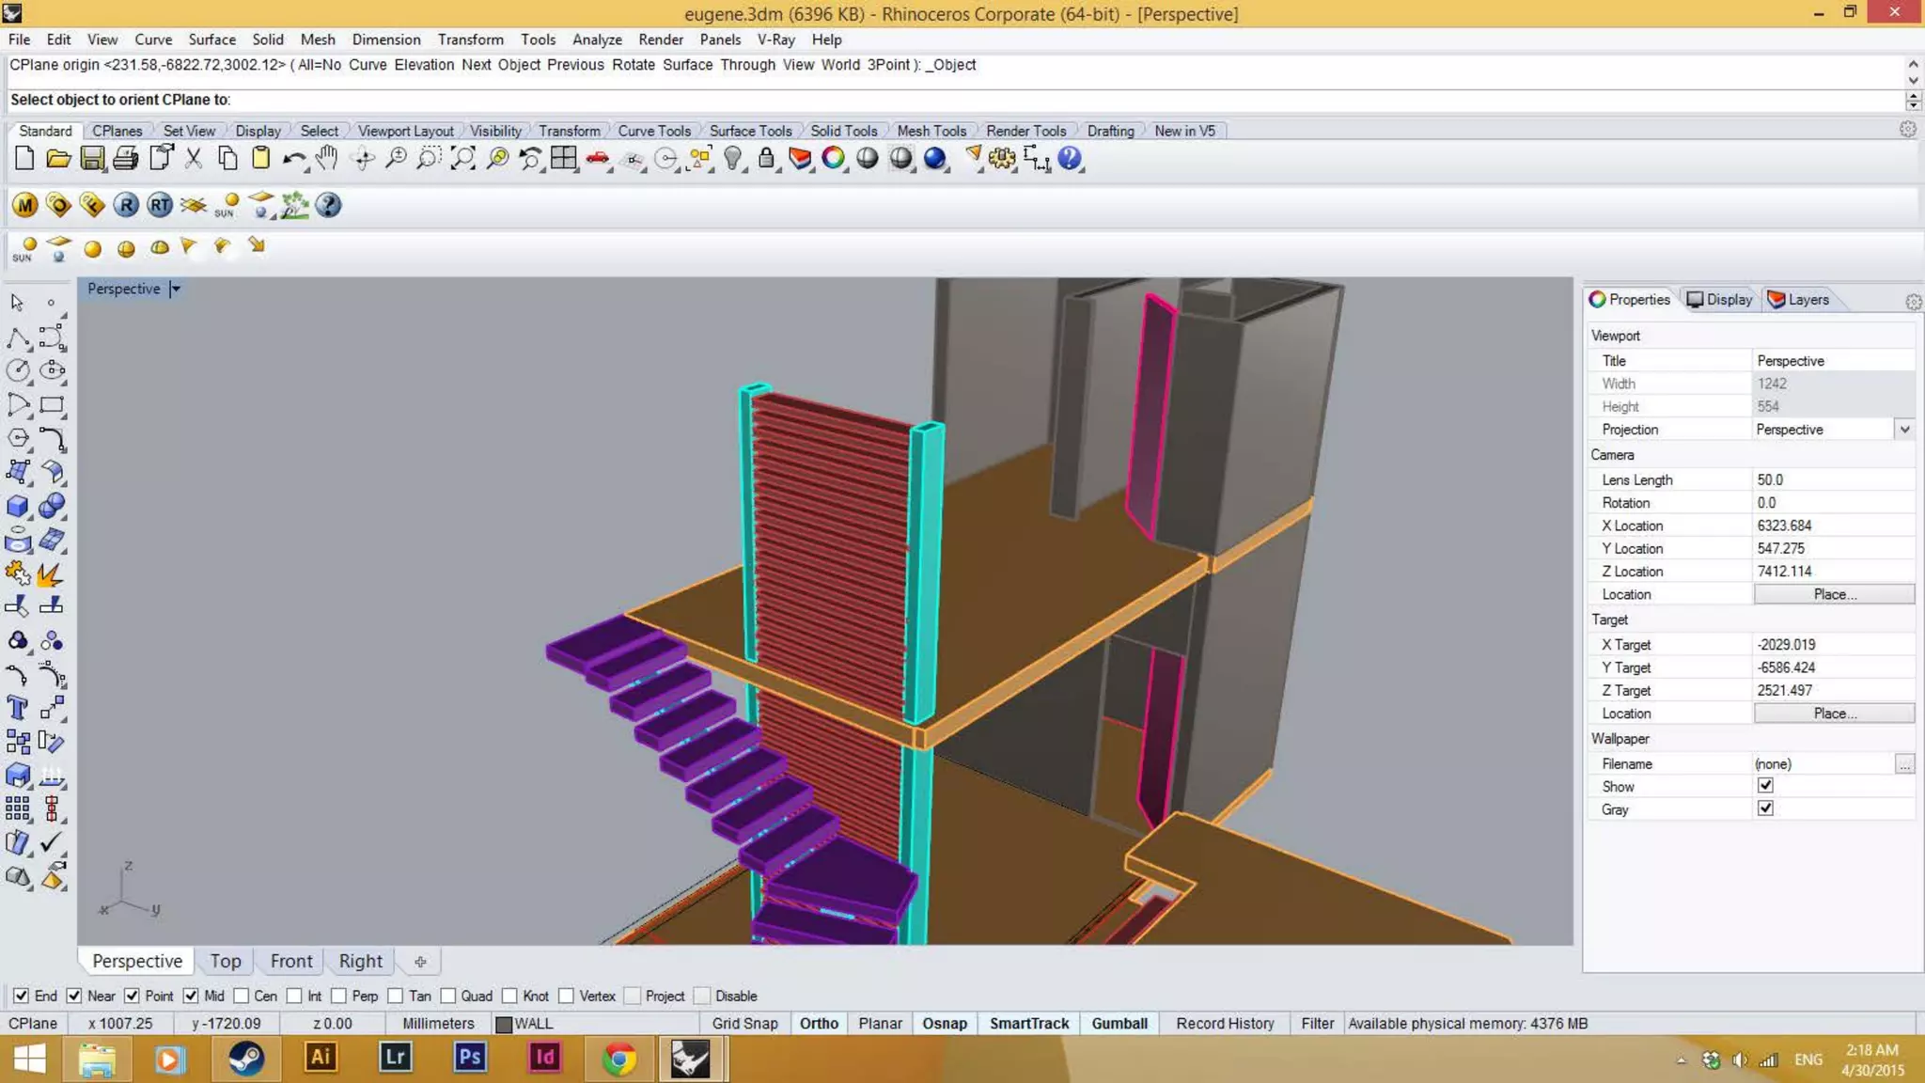Image resolution: width=1925 pixels, height=1083 pixels.
Task: Click the undo arrow icon
Action: coord(293,158)
